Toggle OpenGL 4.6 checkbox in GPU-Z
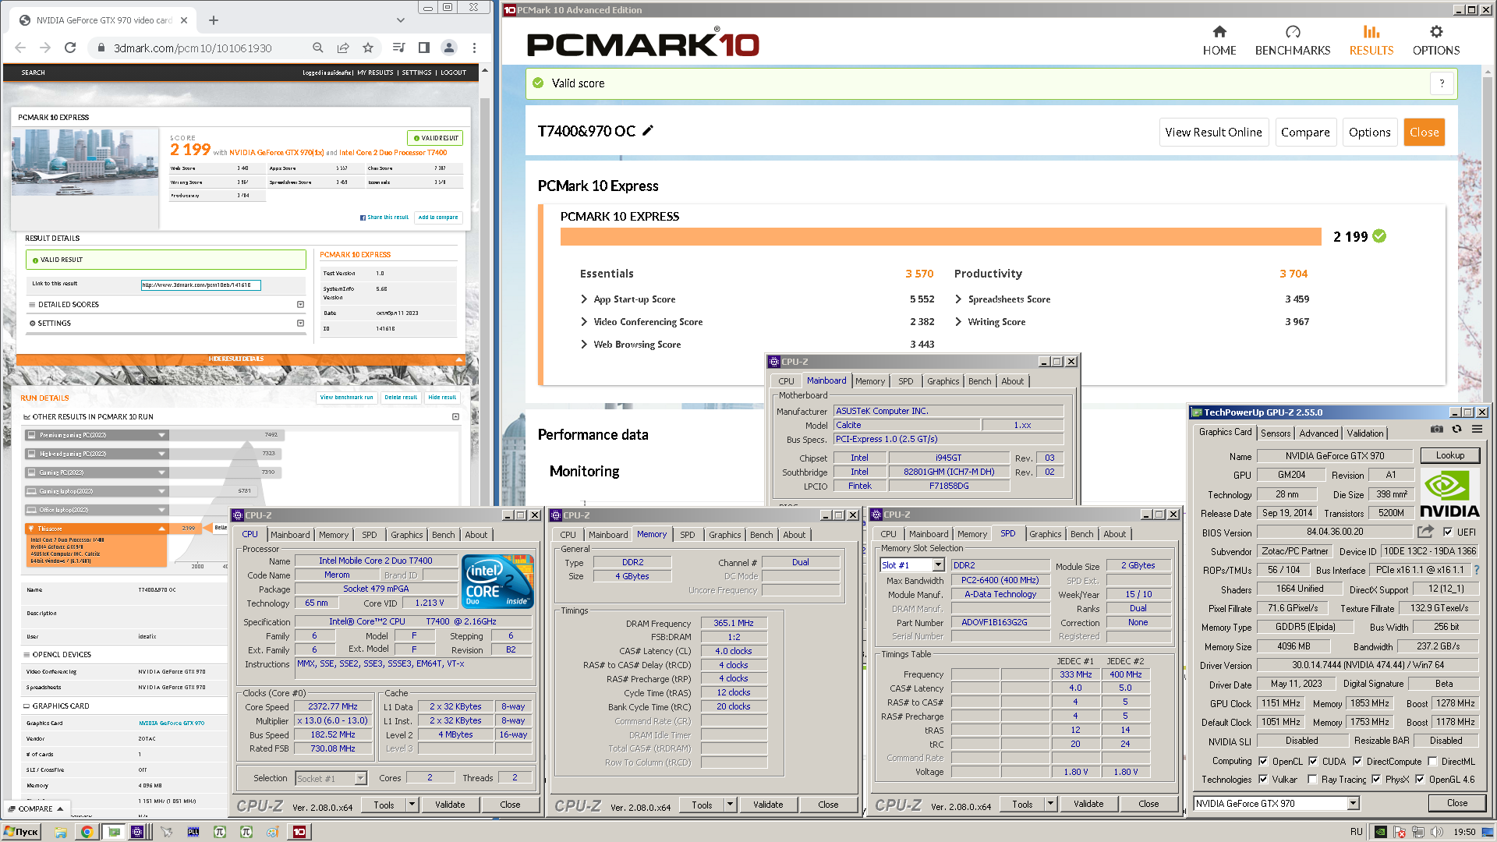This screenshot has height=842, width=1497. tap(1420, 780)
